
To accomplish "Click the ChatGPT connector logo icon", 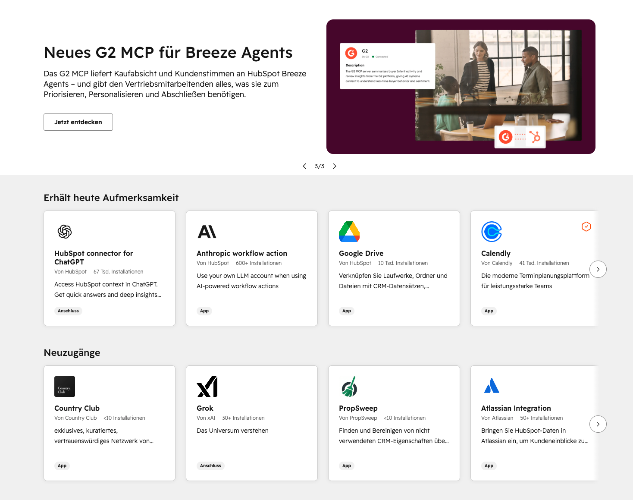I will pyautogui.click(x=65, y=232).
